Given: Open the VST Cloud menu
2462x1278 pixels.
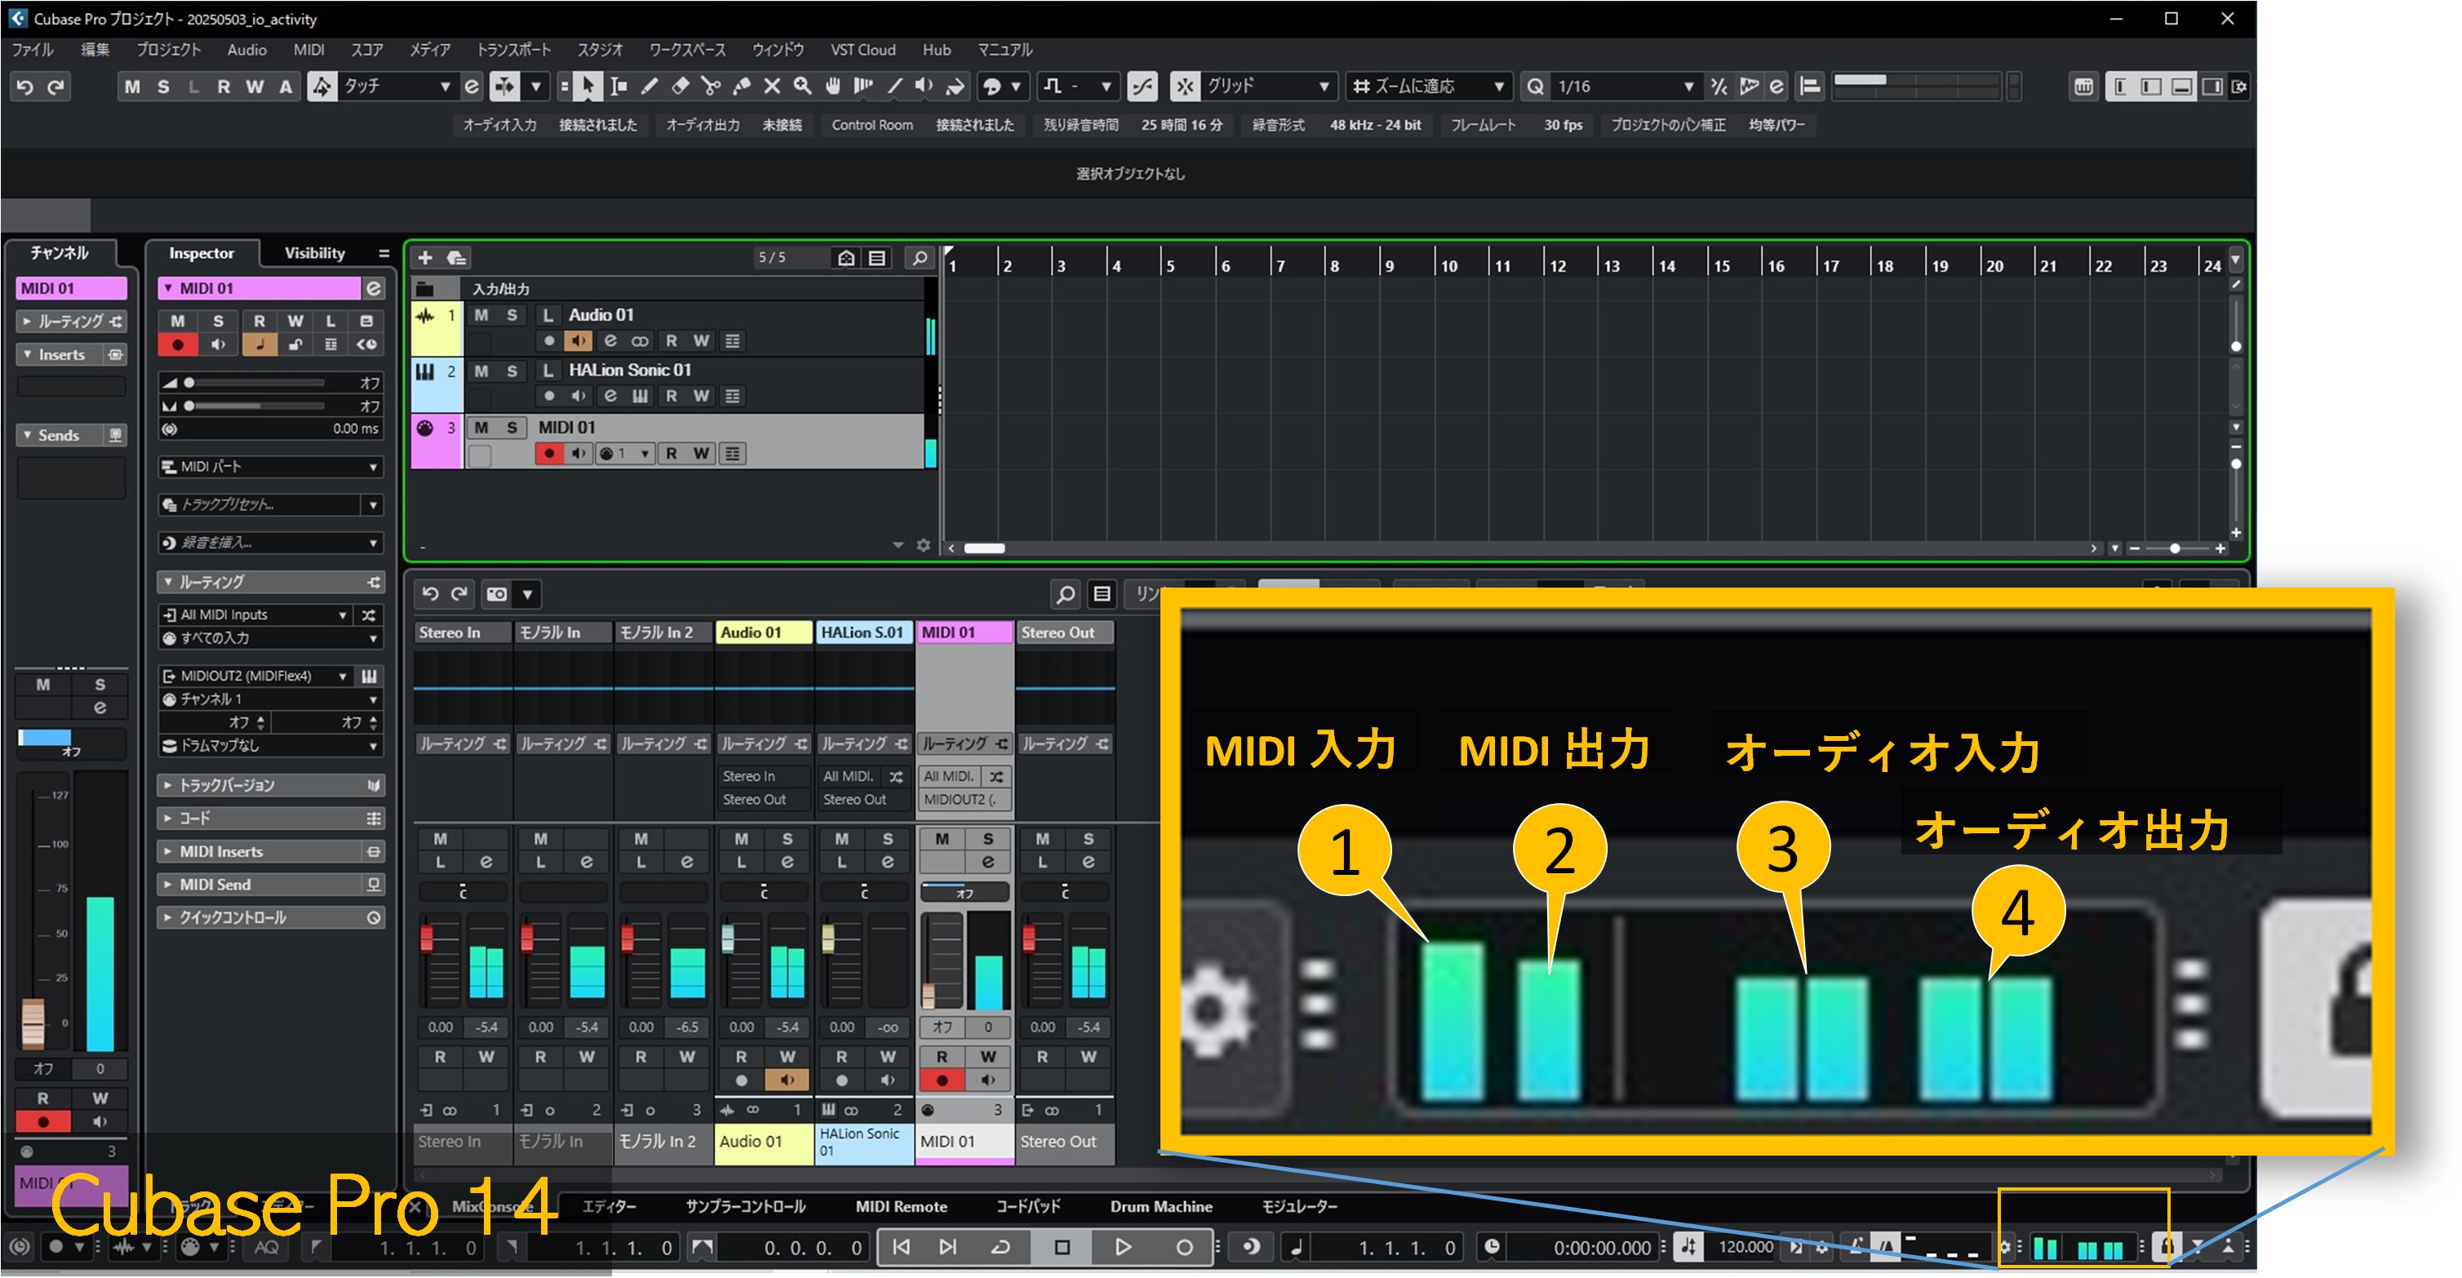Looking at the screenshot, I should tap(863, 50).
